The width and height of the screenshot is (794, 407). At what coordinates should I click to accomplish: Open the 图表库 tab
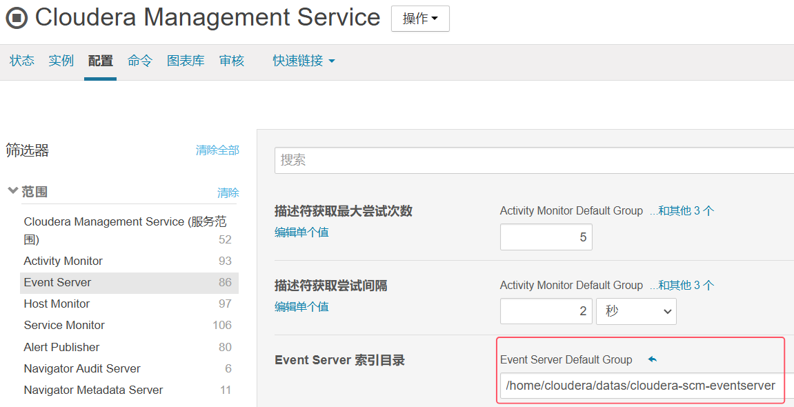[185, 61]
